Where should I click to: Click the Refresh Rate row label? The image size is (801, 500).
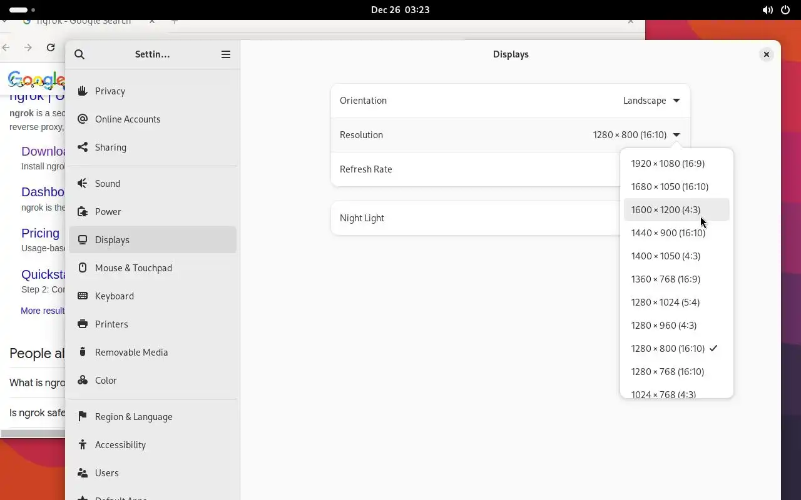pos(366,169)
